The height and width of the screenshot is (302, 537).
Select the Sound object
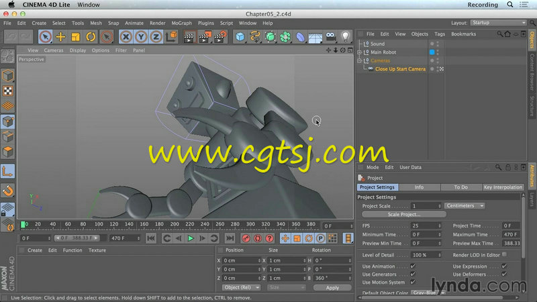pyautogui.click(x=377, y=44)
